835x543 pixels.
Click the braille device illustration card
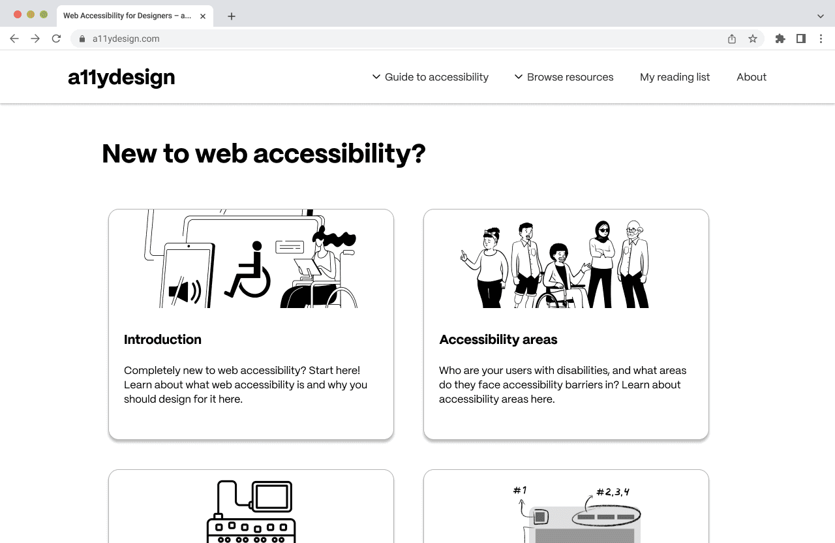click(251, 506)
